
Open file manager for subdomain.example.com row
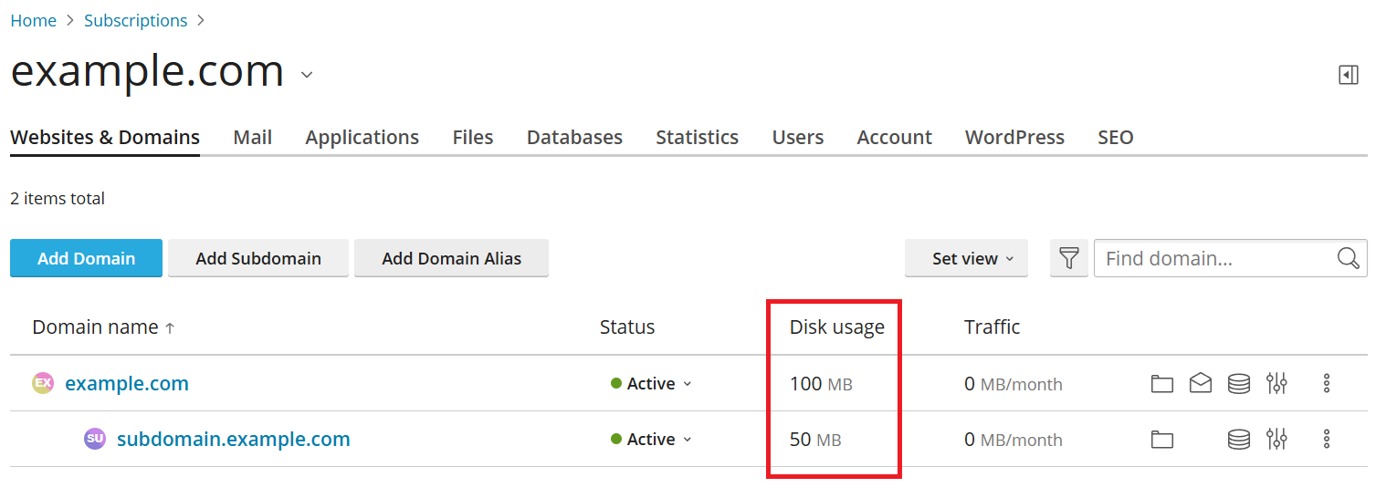point(1161,440)
